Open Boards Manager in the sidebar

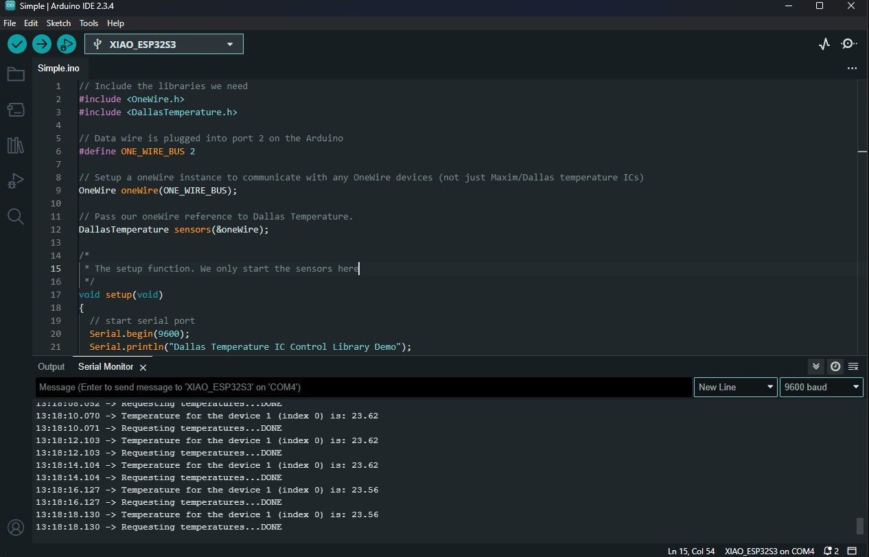(x=16, y=110)
